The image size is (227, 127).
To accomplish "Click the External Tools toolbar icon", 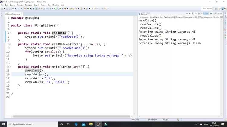I will tap(65, 9).
